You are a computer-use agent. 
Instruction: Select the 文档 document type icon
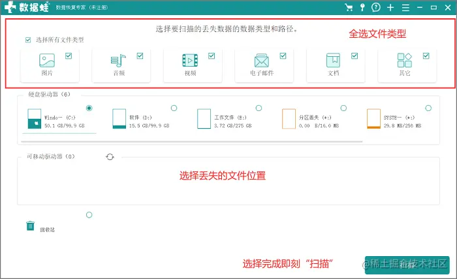click(x=333, y=60)
